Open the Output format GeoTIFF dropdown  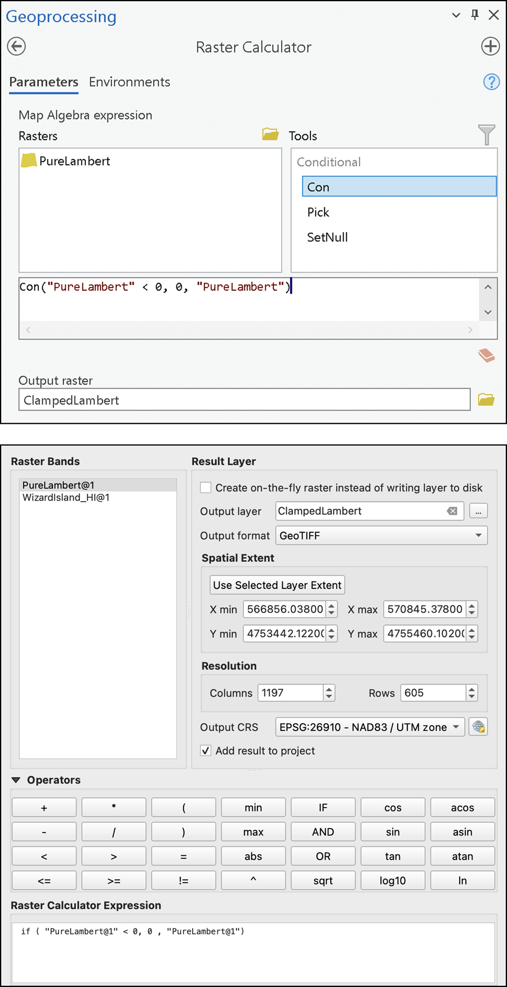[x=381, y=535]
